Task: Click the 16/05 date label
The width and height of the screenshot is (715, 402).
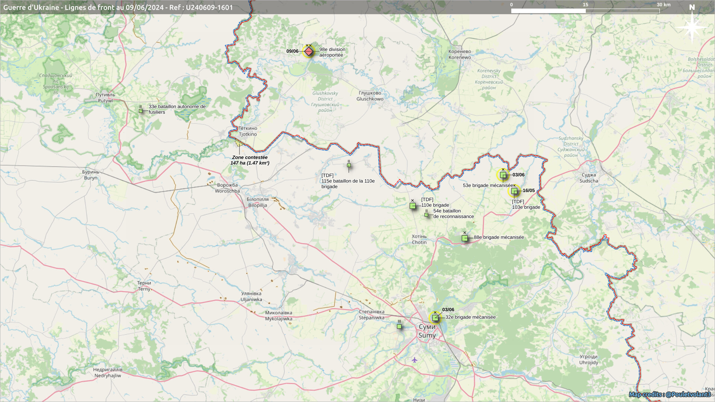Action: (528, 191)
